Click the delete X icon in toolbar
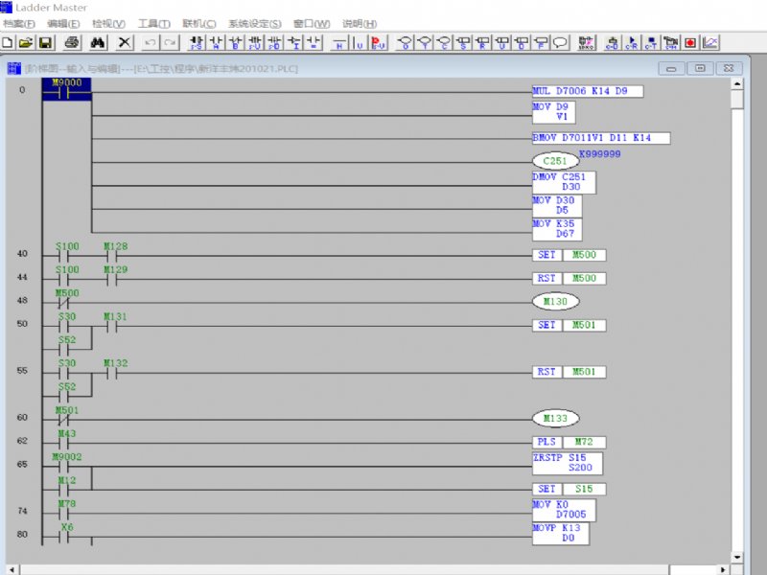The width and height of the screenshot is (767, 575). 125,42
